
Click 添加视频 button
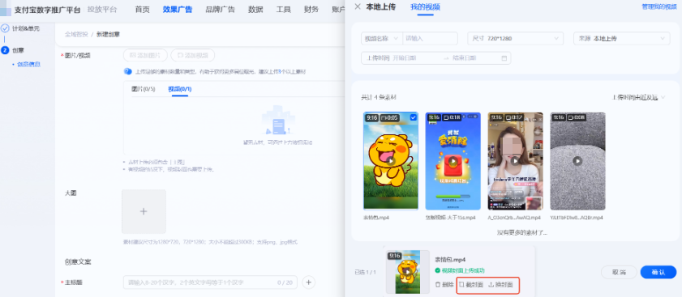(x=192, y=56)
